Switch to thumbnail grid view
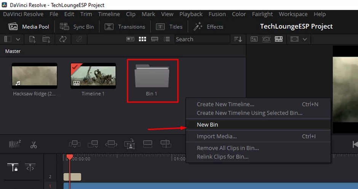This screenshot has width=358, height=189. point(142,39)
